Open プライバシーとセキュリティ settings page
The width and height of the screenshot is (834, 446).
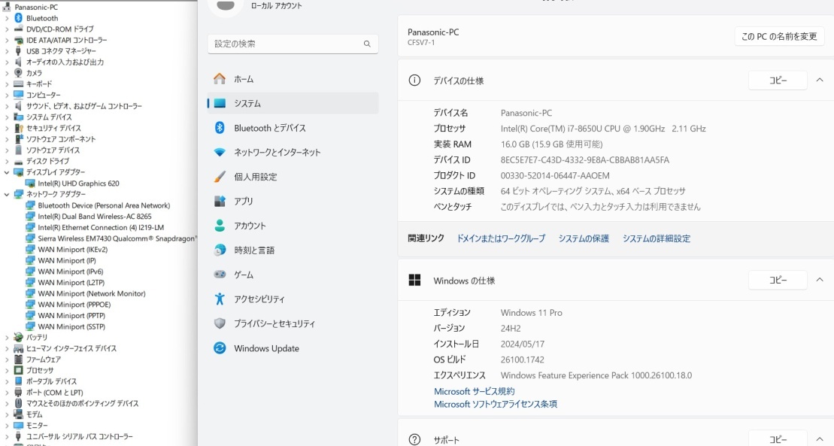[x=293, y=323]
